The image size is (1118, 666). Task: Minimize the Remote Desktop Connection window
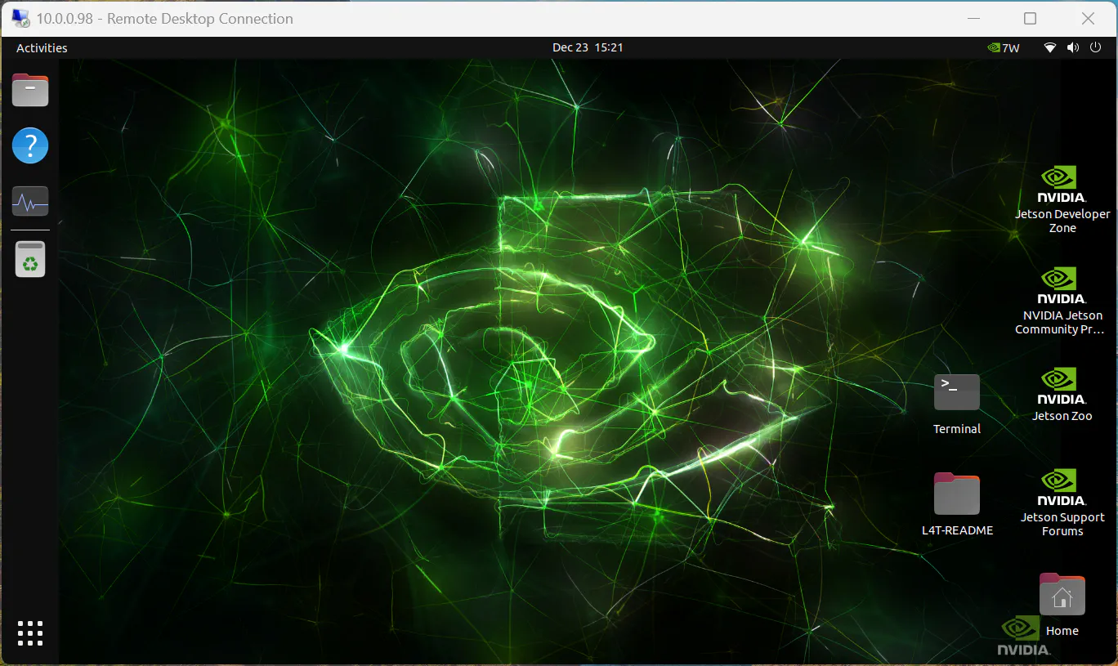point(973,18)
